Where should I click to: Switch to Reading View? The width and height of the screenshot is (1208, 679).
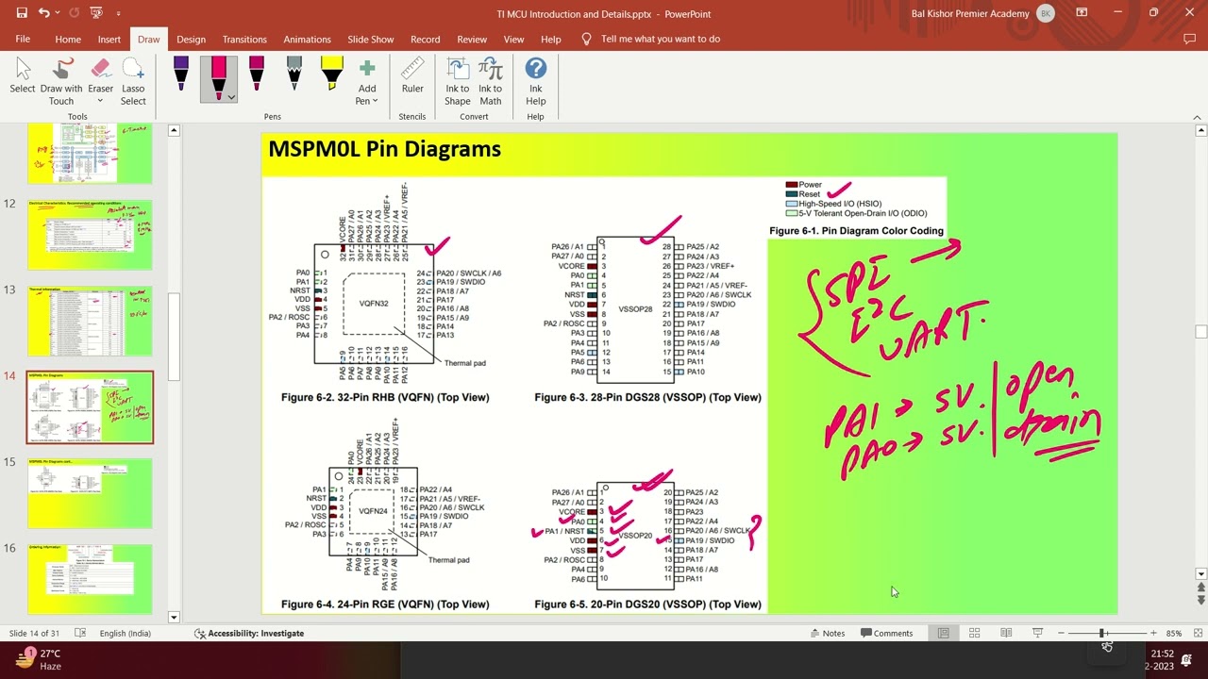point(1006,633)
